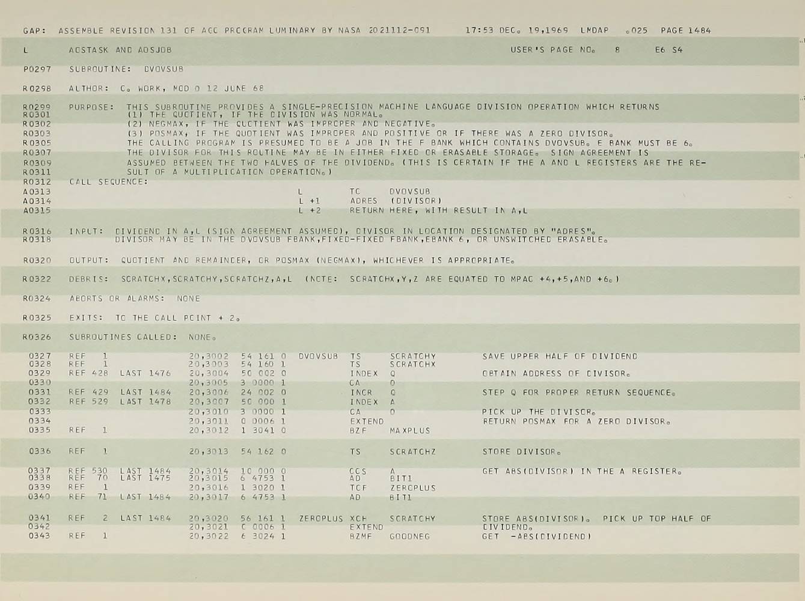The height and width of the screenshot is (601, 805).
Task: Click 'INCR' opcode on line 0331
Action: tap(361, 392)
